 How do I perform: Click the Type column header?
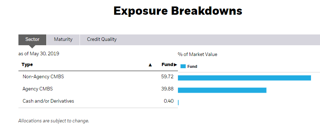click(27, 65)
